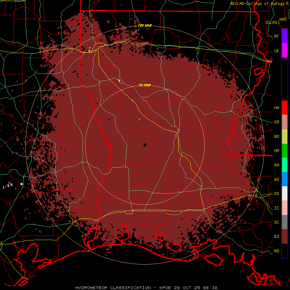Image resolution: width=290 pixels, height=290 pixels.
Task: Click the BI legend label
Action: (x=277, y=237)
